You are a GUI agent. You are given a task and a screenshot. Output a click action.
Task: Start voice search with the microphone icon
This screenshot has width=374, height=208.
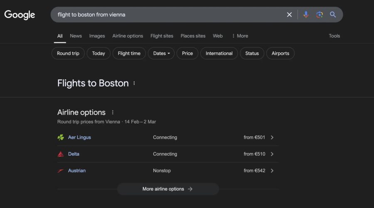[x=306, y=15]
